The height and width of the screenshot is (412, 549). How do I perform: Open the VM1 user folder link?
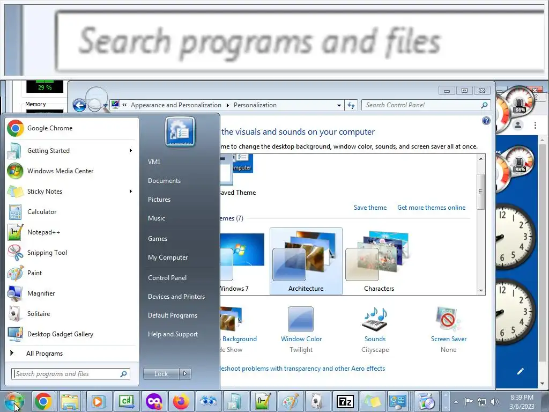pyautogui.click(x=154, y=162)
